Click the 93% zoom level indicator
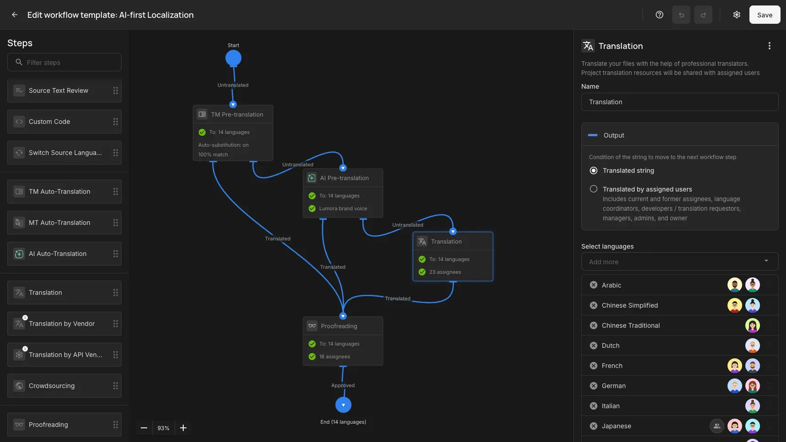Image resolution: width=786 pixels, height=442 pixels. coord(164,428)
